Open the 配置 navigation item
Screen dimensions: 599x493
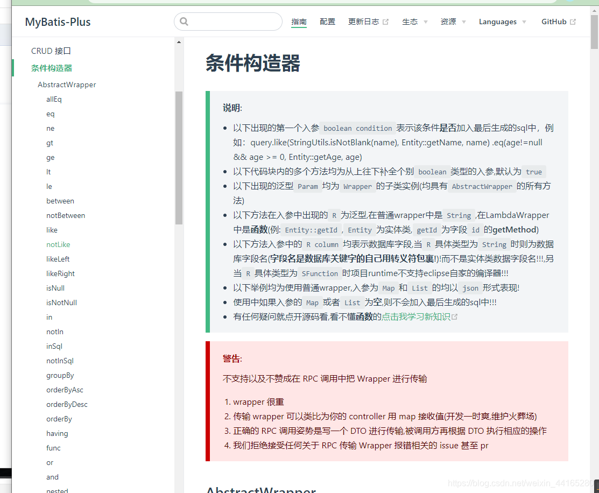click(x=327, y=22)
